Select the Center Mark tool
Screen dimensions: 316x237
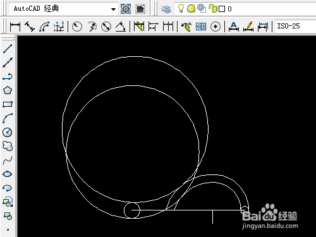(216, 27)
